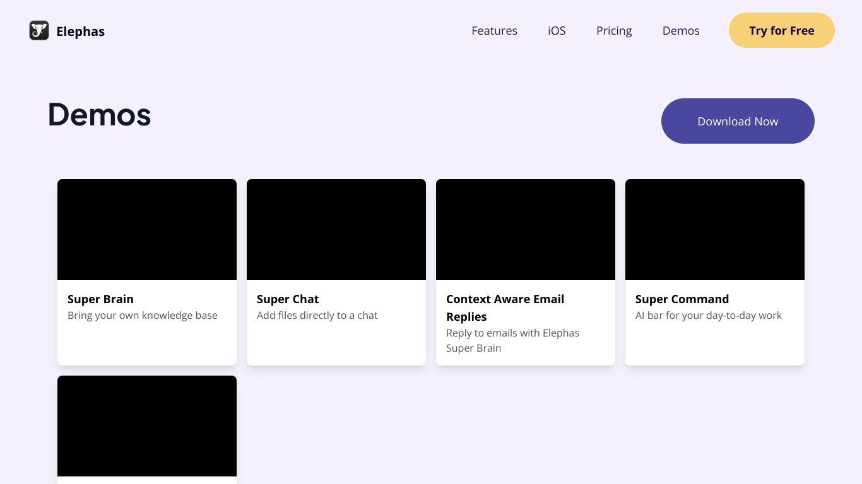
Task: Open the second-row demo video thumbnail
Action: tap(147, 426)
